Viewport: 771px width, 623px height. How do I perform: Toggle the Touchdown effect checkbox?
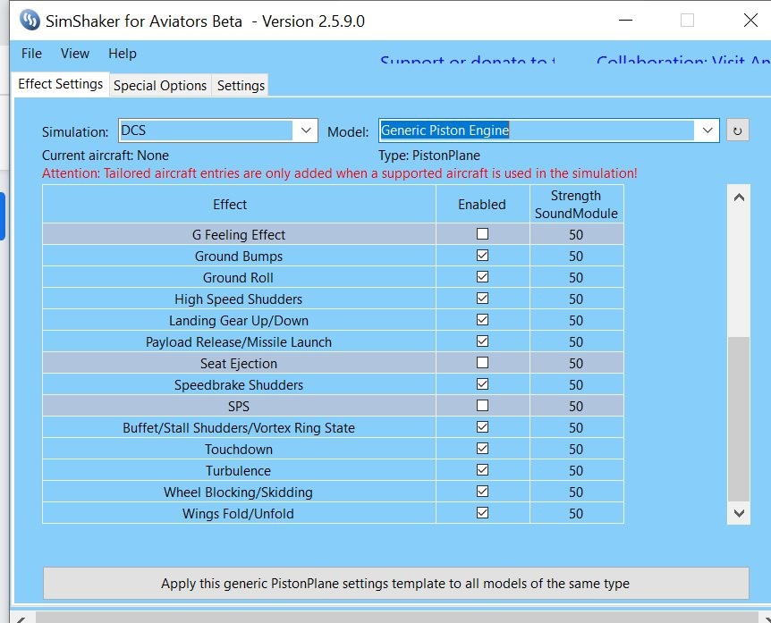point(482,449)
